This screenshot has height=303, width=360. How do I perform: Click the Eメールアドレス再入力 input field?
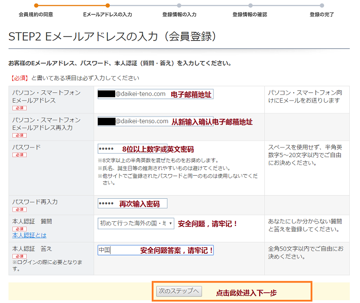pyautogui.click(x=154, y=121)
